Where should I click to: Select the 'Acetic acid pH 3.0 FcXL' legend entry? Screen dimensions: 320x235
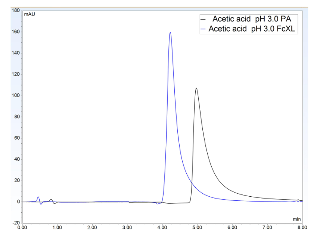point(254,29)
